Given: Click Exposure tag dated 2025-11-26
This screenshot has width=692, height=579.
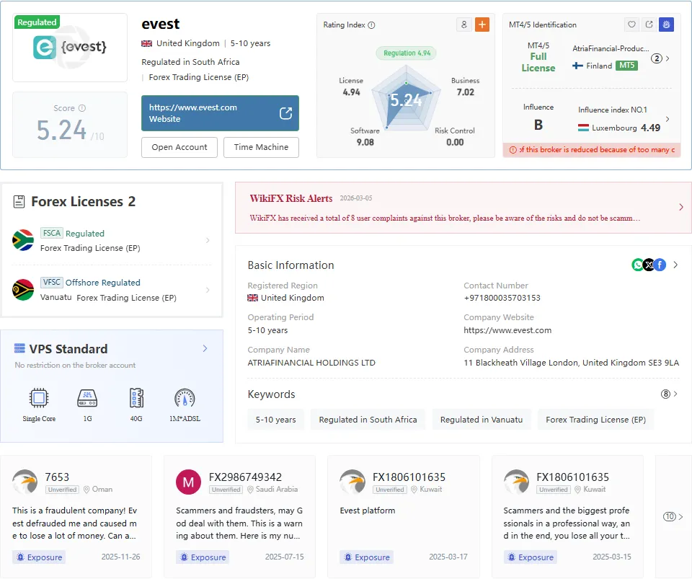Looking at the screenshot, I should (x=39, y=557).
